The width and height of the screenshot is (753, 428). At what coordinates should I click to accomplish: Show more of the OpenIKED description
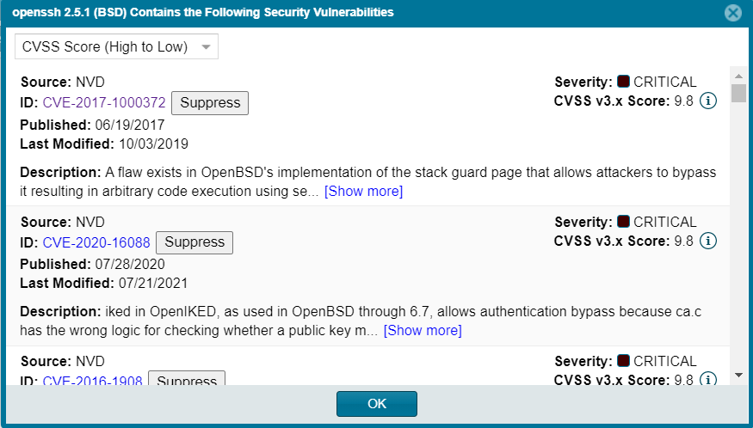pos(423,331)
